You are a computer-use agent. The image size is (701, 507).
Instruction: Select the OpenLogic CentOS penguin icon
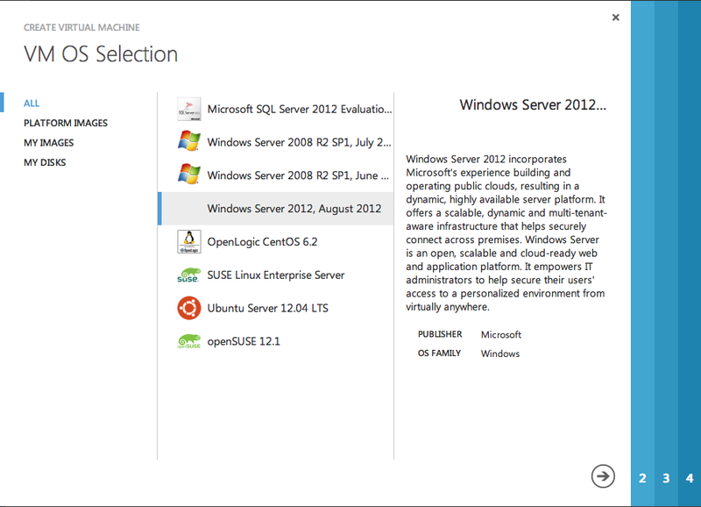(188, 239)
